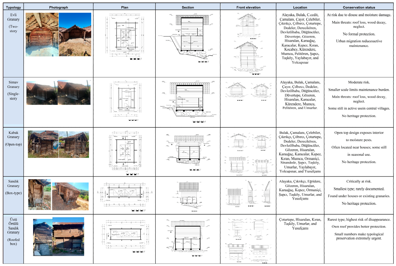Open the Simav Granary plan drawing
This screenshot has width=396, height=266.
[126, 101]
